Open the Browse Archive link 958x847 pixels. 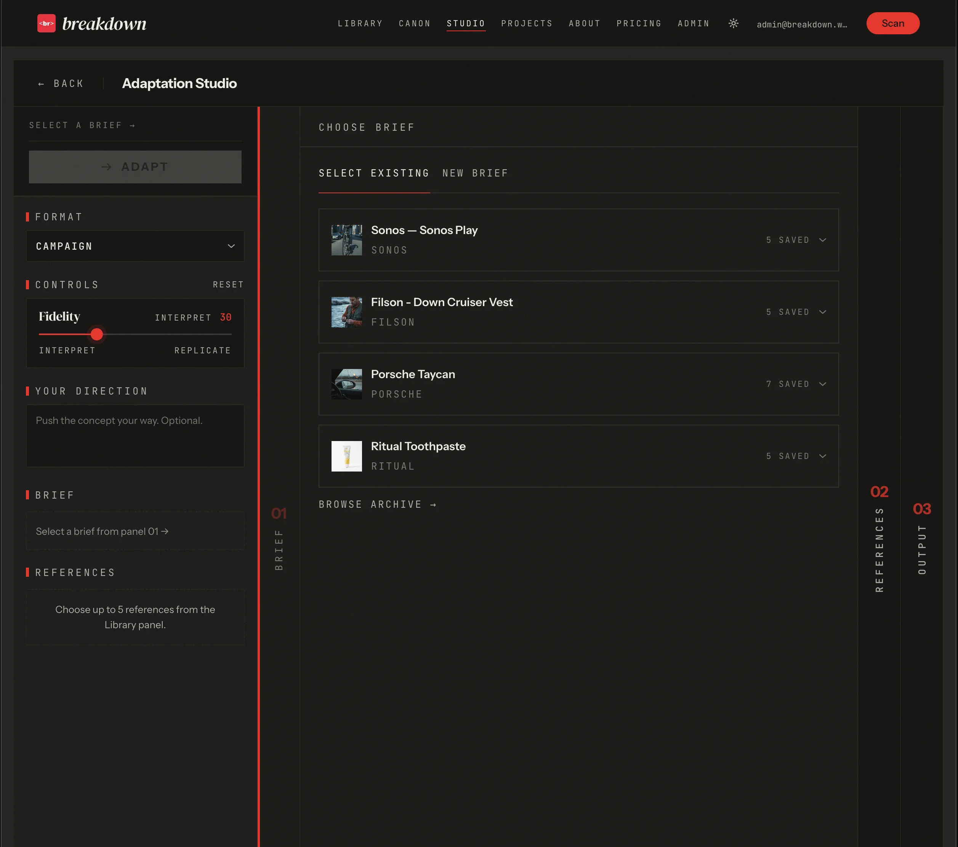[x=377, y=504]
